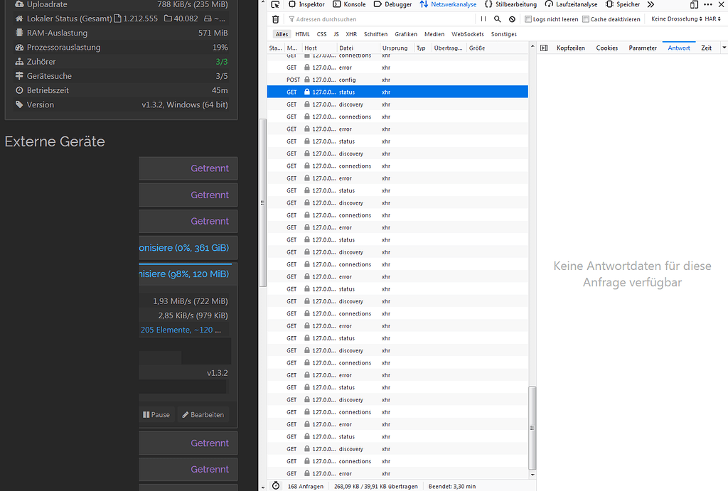728x491 pixels.
Task: Open the Kopfzeilen tab
Action: click(x=571, y=48)
